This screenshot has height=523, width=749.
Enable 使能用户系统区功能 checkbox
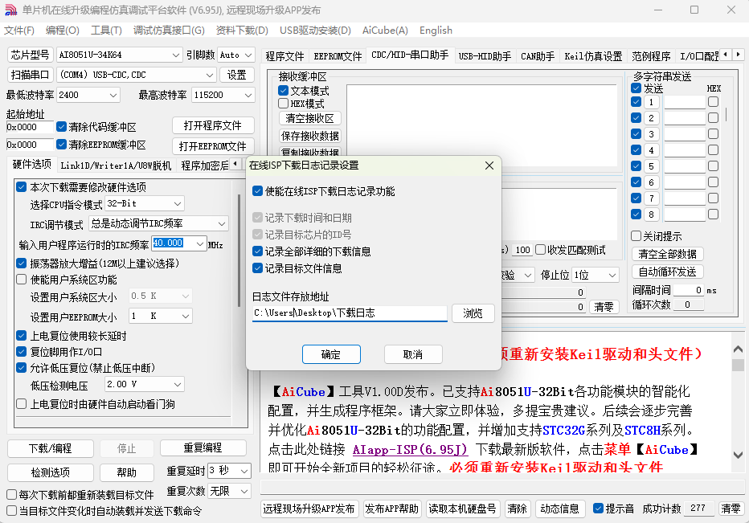pos(22,280)
